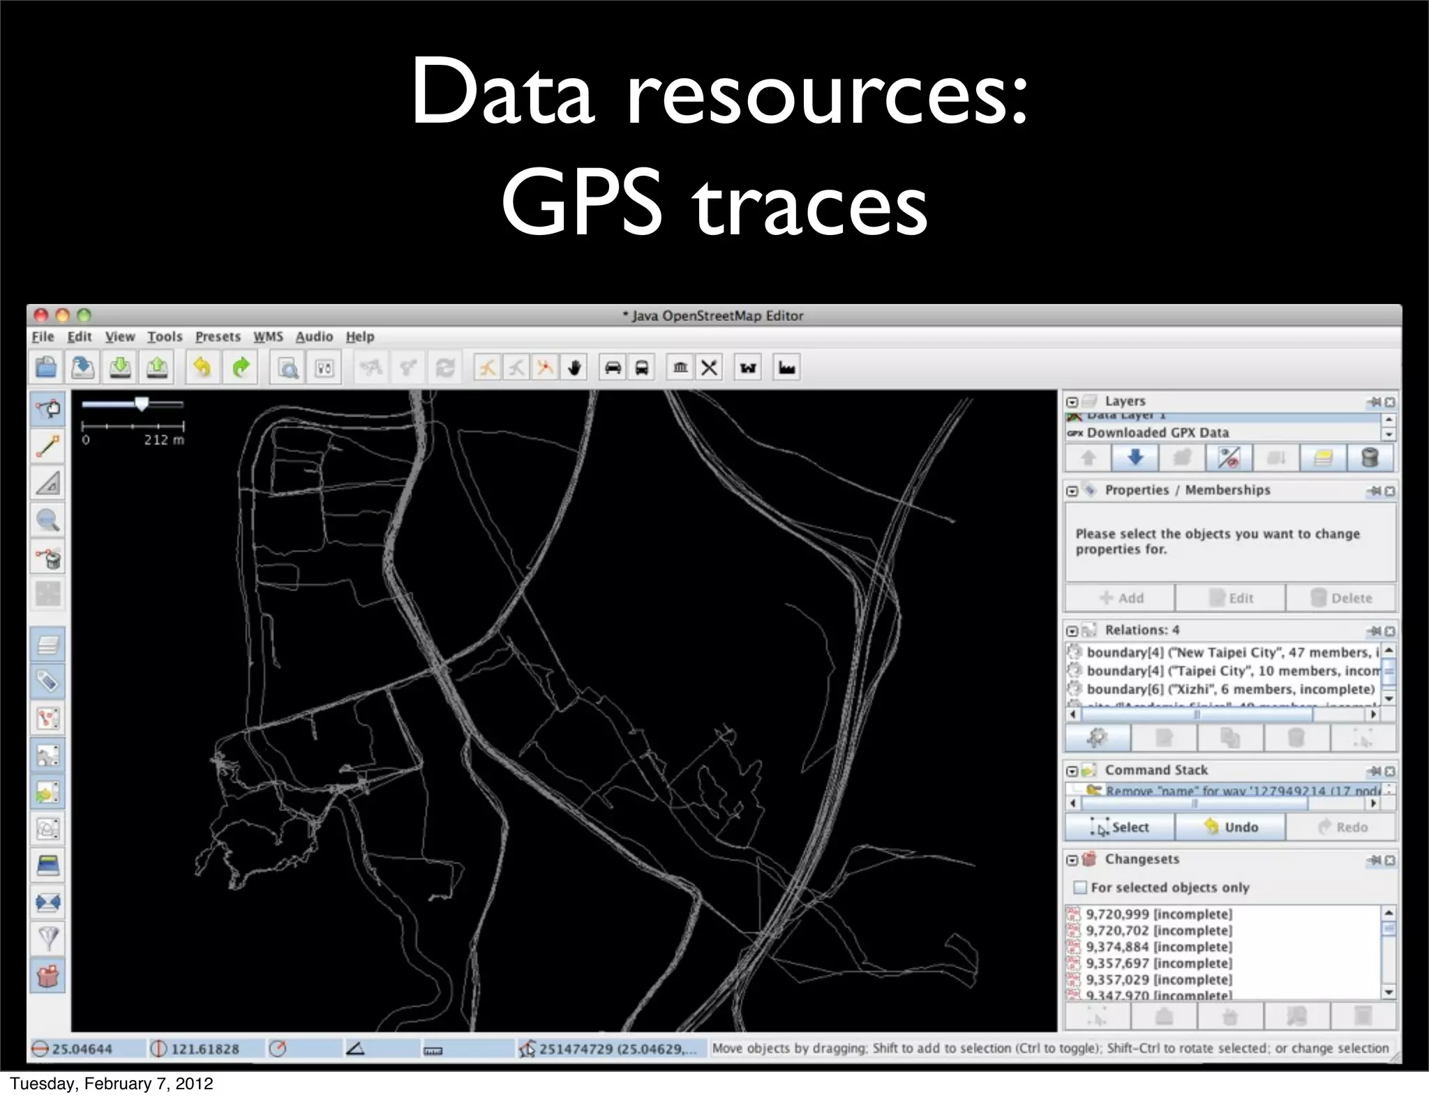The height and width of the screenshot is (1099, 1429).
Task: Click the car preset icon
Action: 613,367
